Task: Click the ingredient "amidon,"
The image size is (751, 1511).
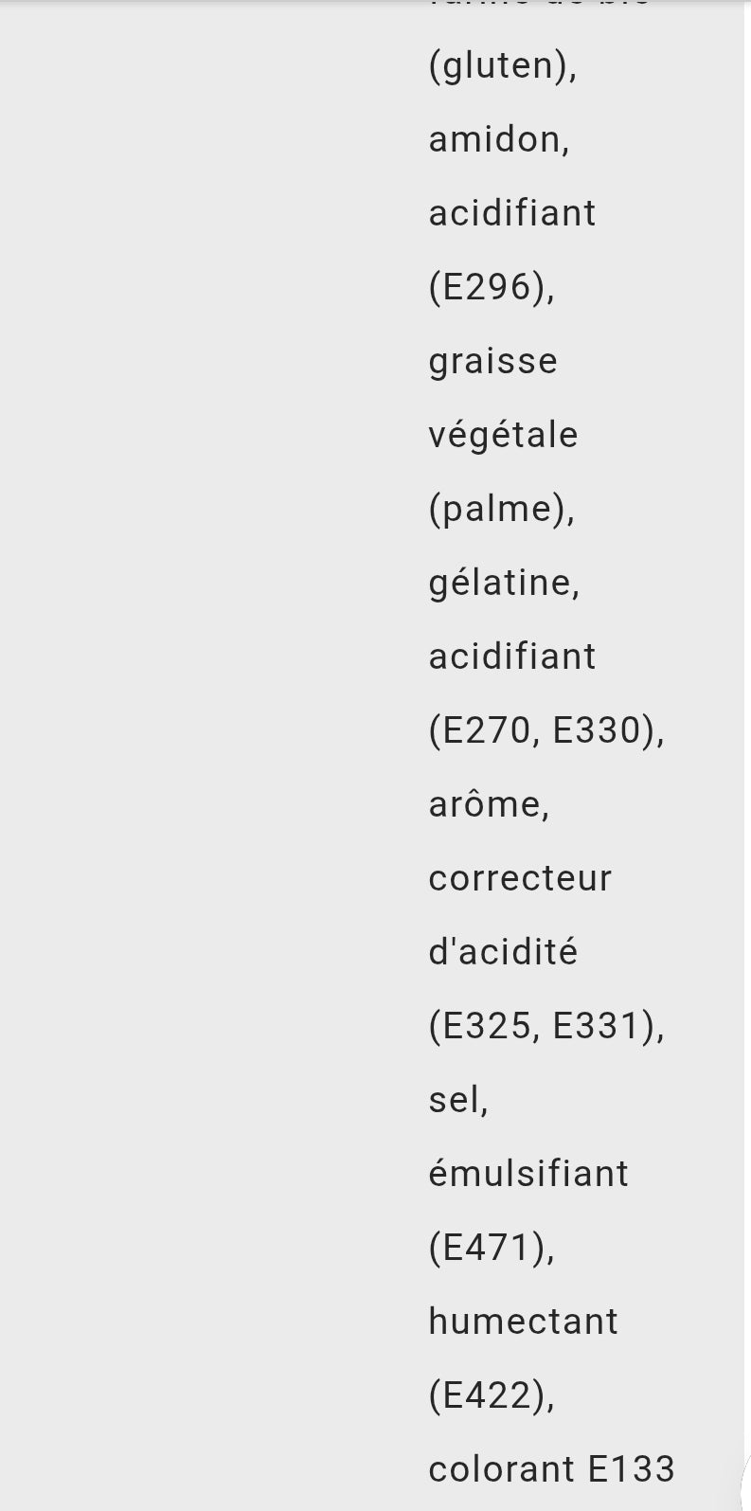Action: (x=499, y=139)
